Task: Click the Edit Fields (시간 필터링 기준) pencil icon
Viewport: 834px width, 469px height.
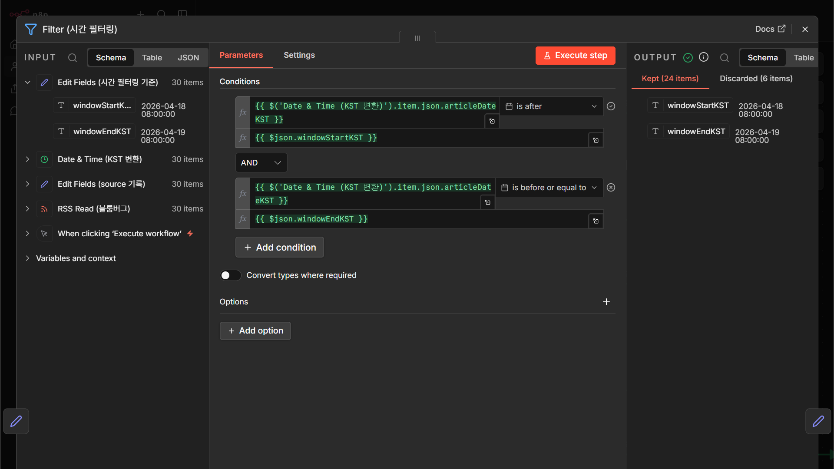Action: tap(44, 83)
